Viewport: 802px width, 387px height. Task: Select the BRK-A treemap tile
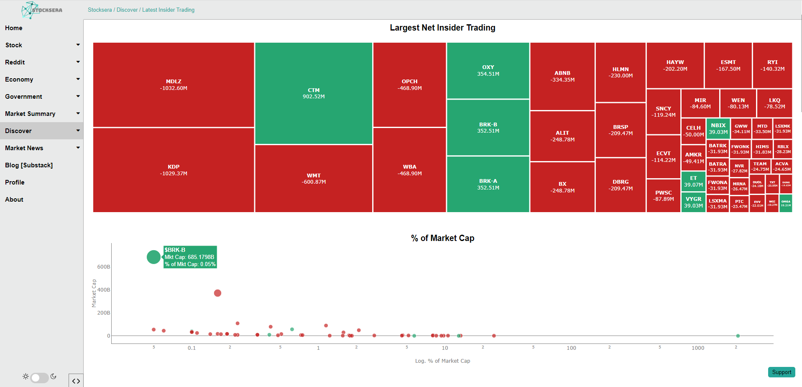488,185
